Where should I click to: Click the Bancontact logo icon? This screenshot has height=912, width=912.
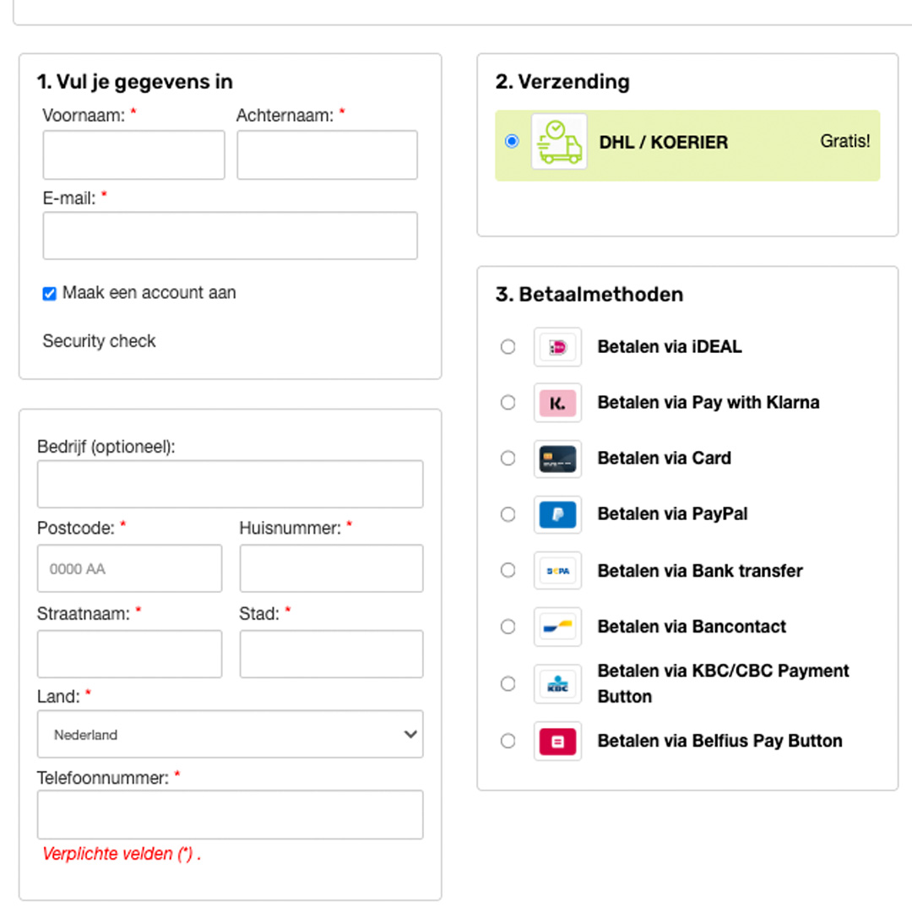tap(557, 627)
